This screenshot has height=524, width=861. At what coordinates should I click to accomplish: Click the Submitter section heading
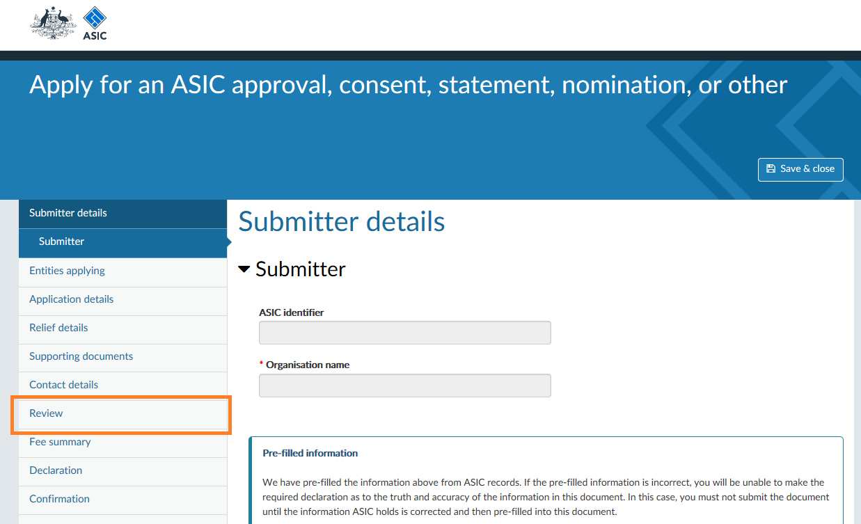tap(300, 269)
